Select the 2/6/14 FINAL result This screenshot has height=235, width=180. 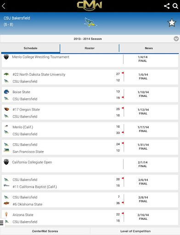pos(143,182)
